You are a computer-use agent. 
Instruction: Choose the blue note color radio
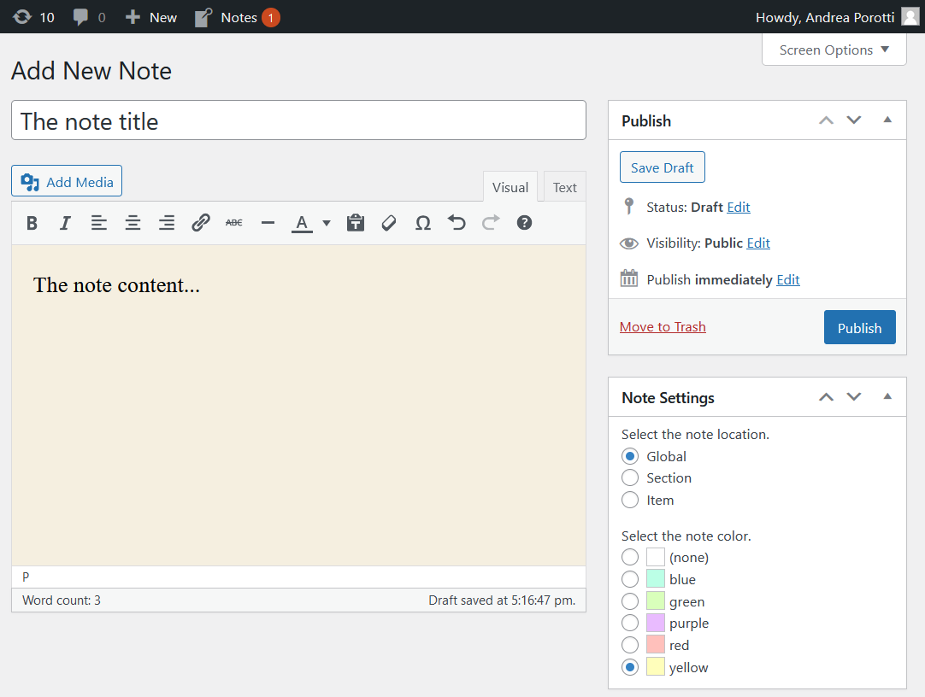[x=630, y=579]
